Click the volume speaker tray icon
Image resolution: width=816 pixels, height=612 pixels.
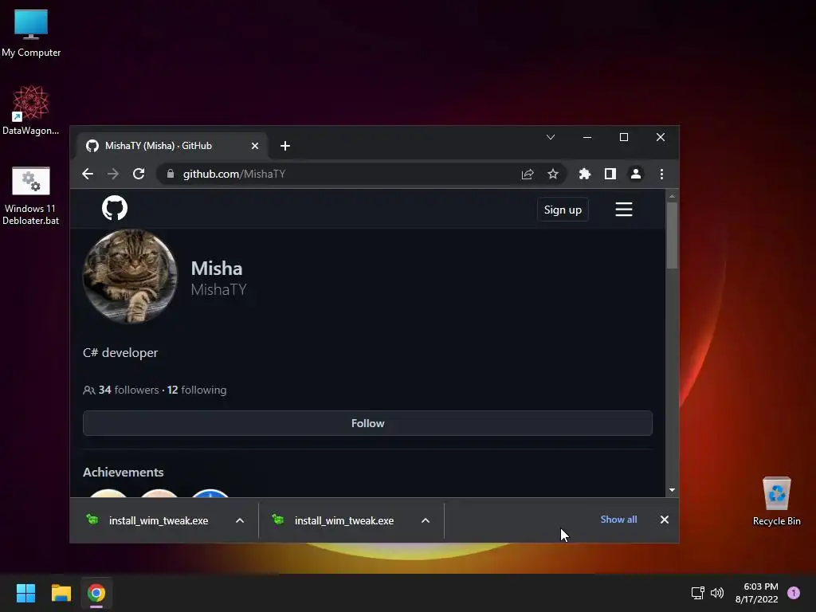(717, 593)
